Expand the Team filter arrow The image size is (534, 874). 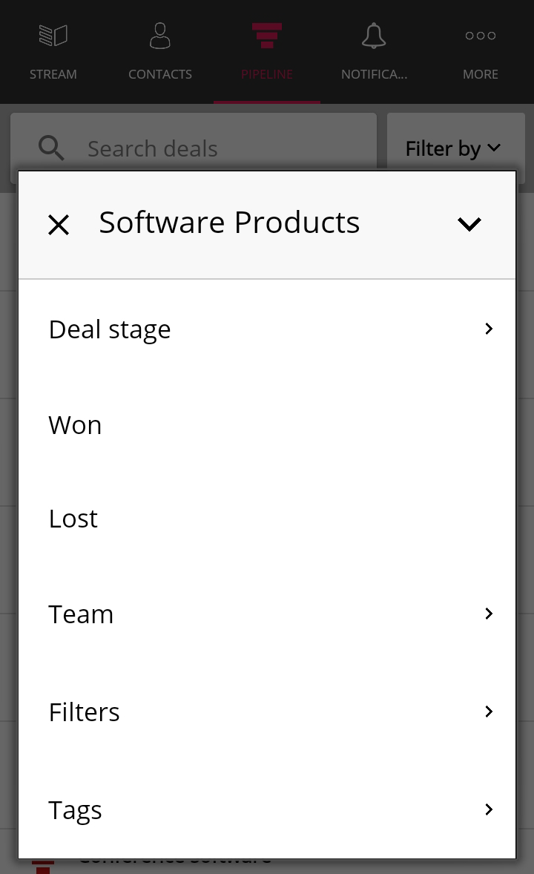click(489, 614)
